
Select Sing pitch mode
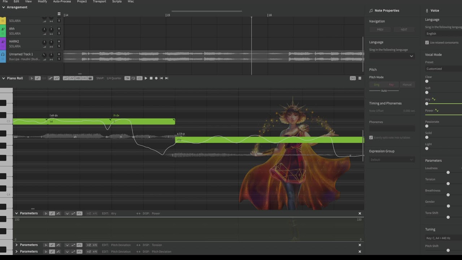376,84
